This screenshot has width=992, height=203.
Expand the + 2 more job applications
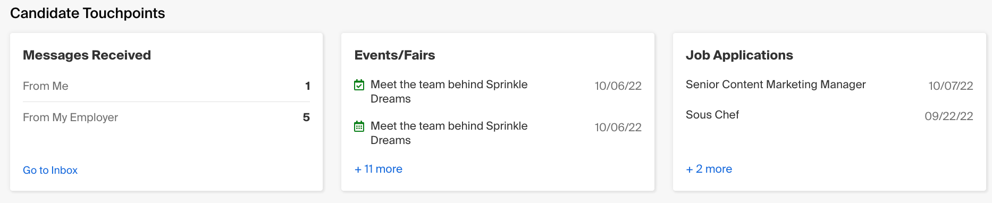point(709,169)
